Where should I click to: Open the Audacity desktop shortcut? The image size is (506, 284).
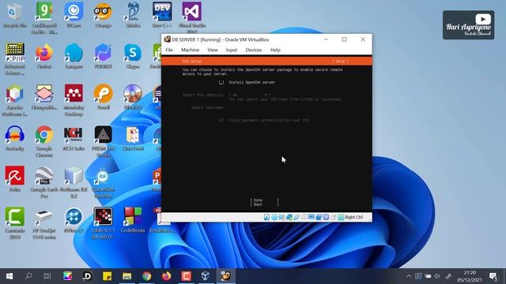(x=14, y=139)
